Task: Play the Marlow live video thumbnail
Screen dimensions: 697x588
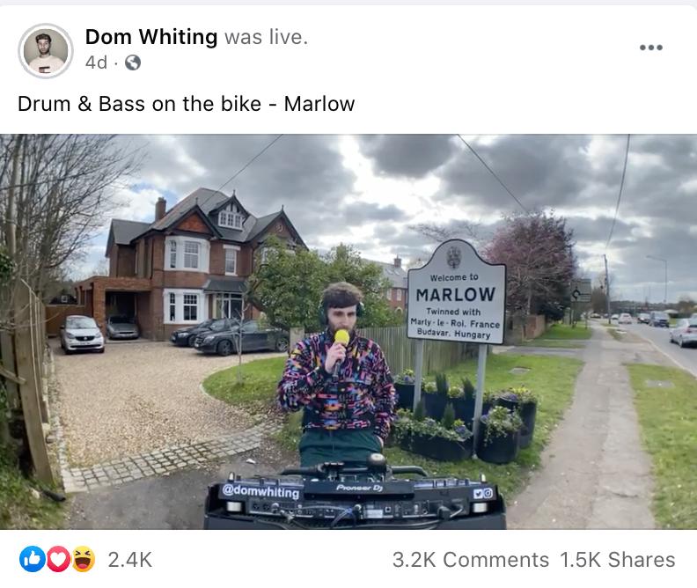Action: click(x=348, y=332)
